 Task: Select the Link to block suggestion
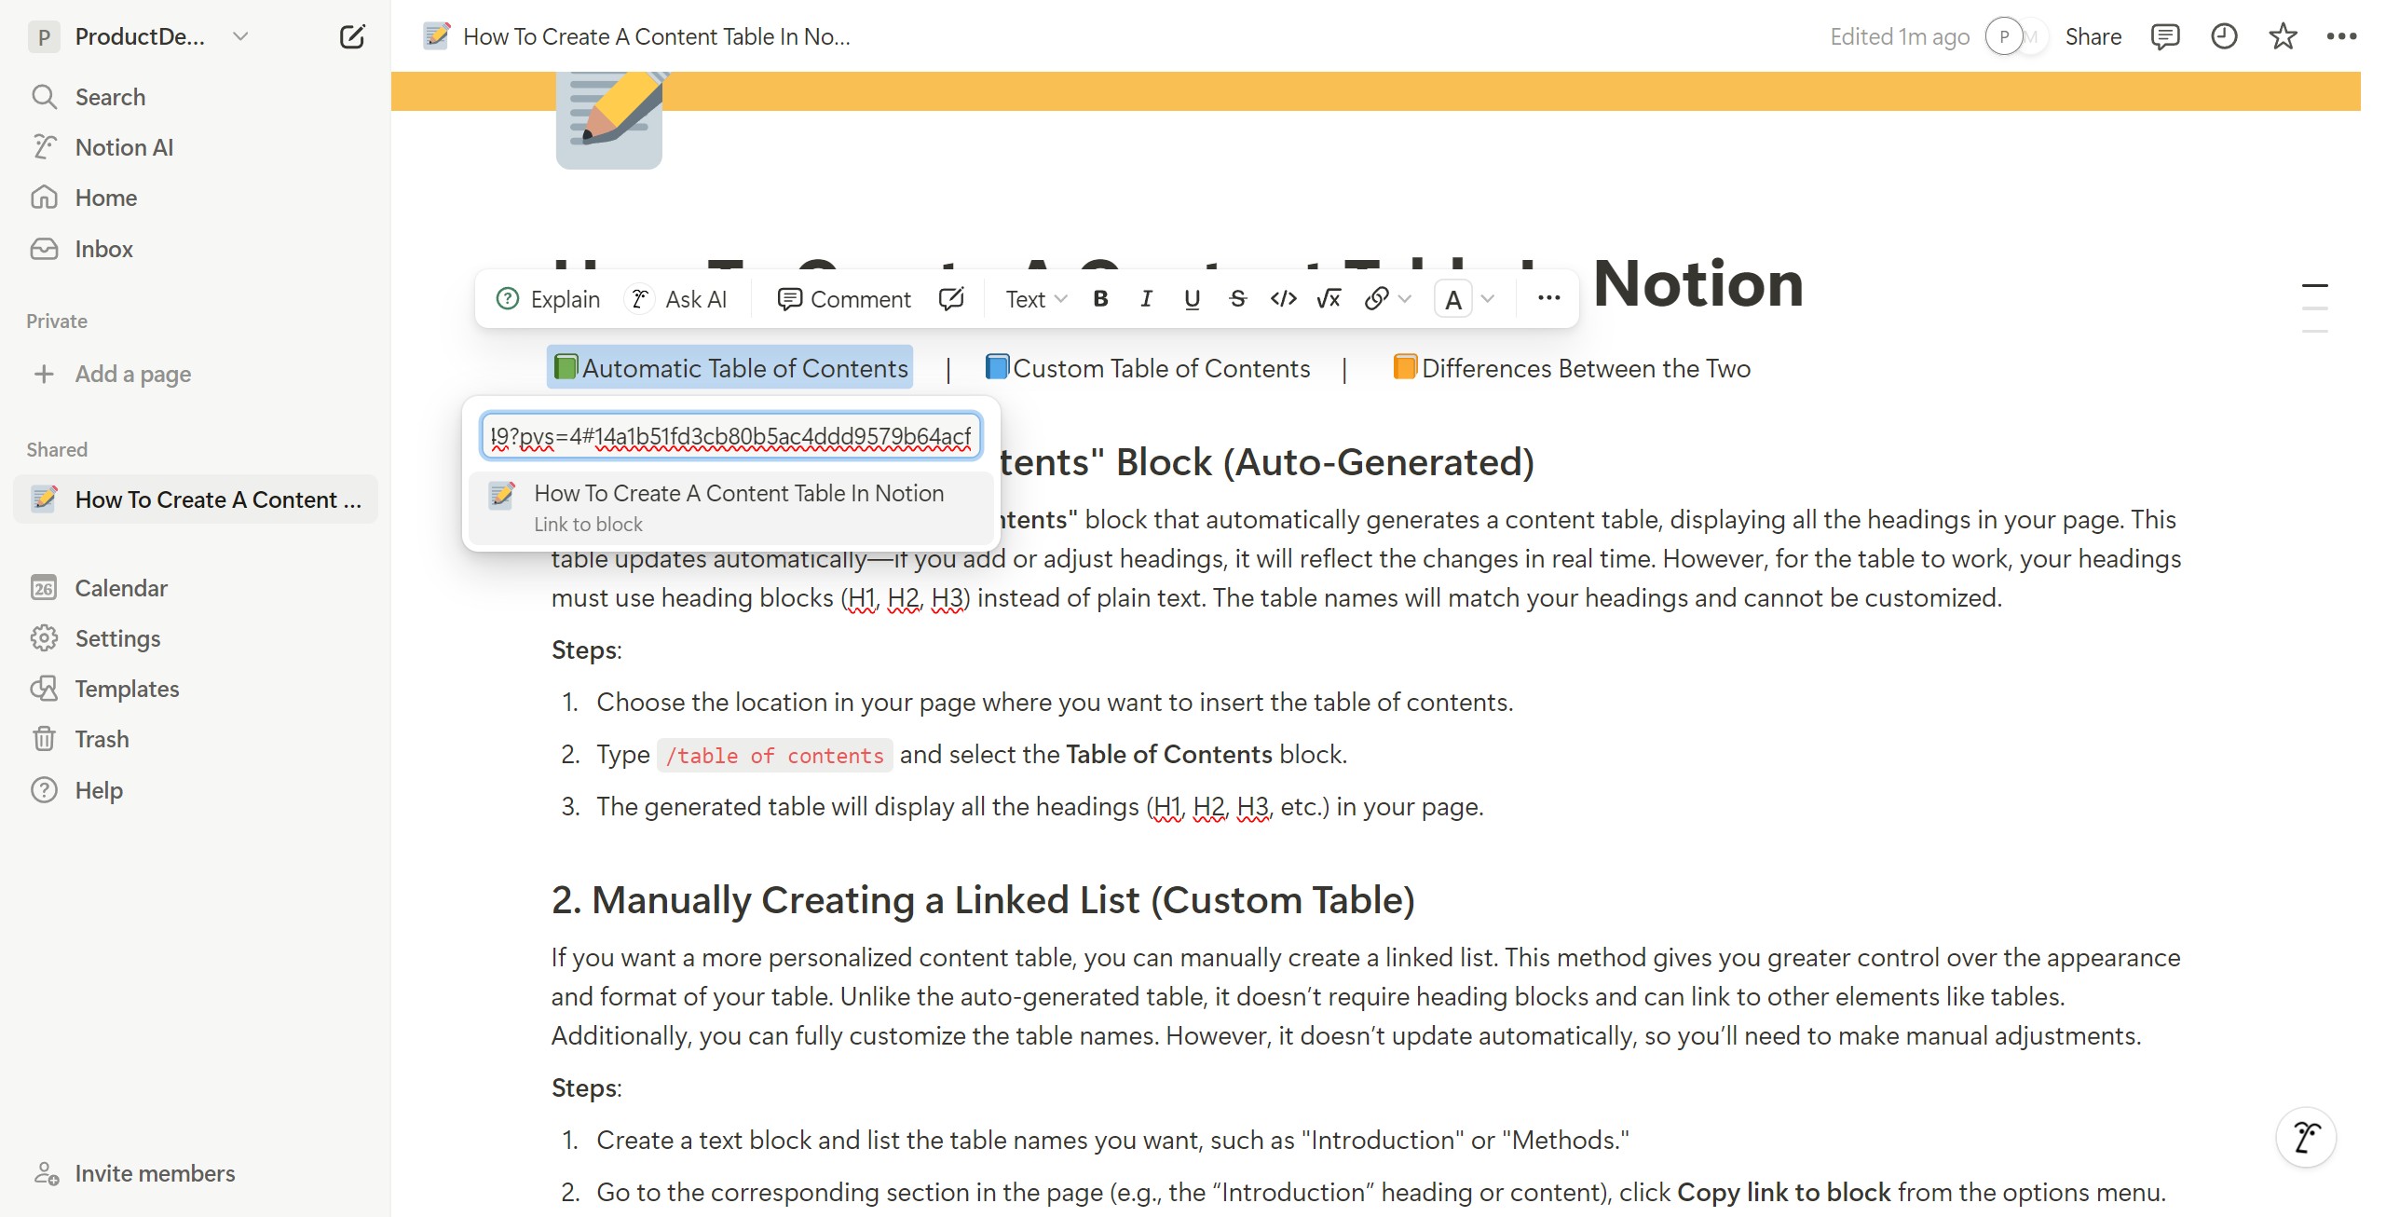pyautogui.click(x=731, y=508)
